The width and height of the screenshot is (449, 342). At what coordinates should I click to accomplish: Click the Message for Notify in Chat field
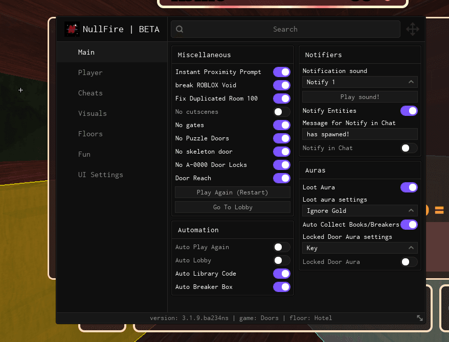(x=360, y=134)
